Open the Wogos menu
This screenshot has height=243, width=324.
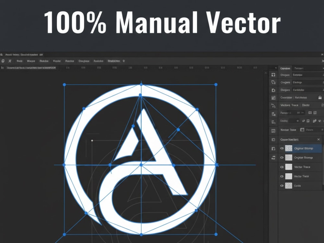tap(31, 61)
